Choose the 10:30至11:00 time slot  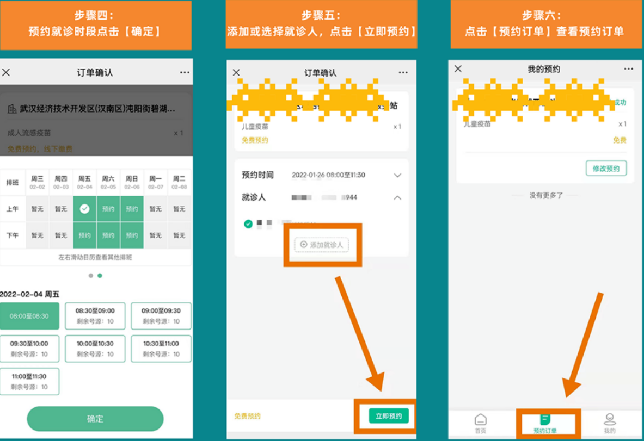point(161,349)
